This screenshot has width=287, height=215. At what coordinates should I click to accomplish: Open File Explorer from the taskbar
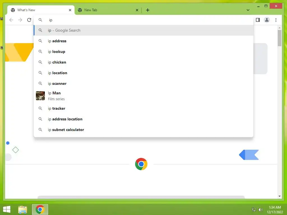[23, 209]
